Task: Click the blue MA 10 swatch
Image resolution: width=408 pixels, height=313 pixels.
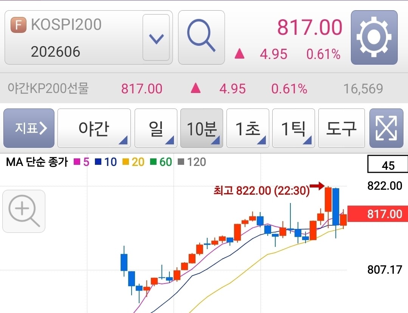Action: [x=98, y=162]
